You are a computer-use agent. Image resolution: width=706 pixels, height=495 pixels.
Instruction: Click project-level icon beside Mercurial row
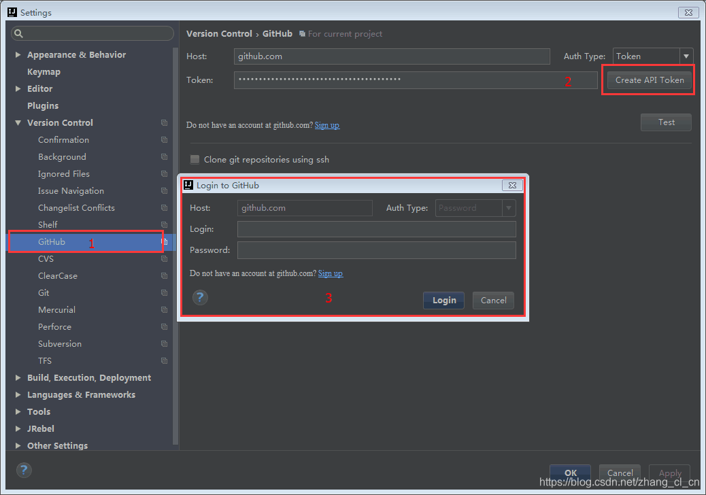(165, 309)
